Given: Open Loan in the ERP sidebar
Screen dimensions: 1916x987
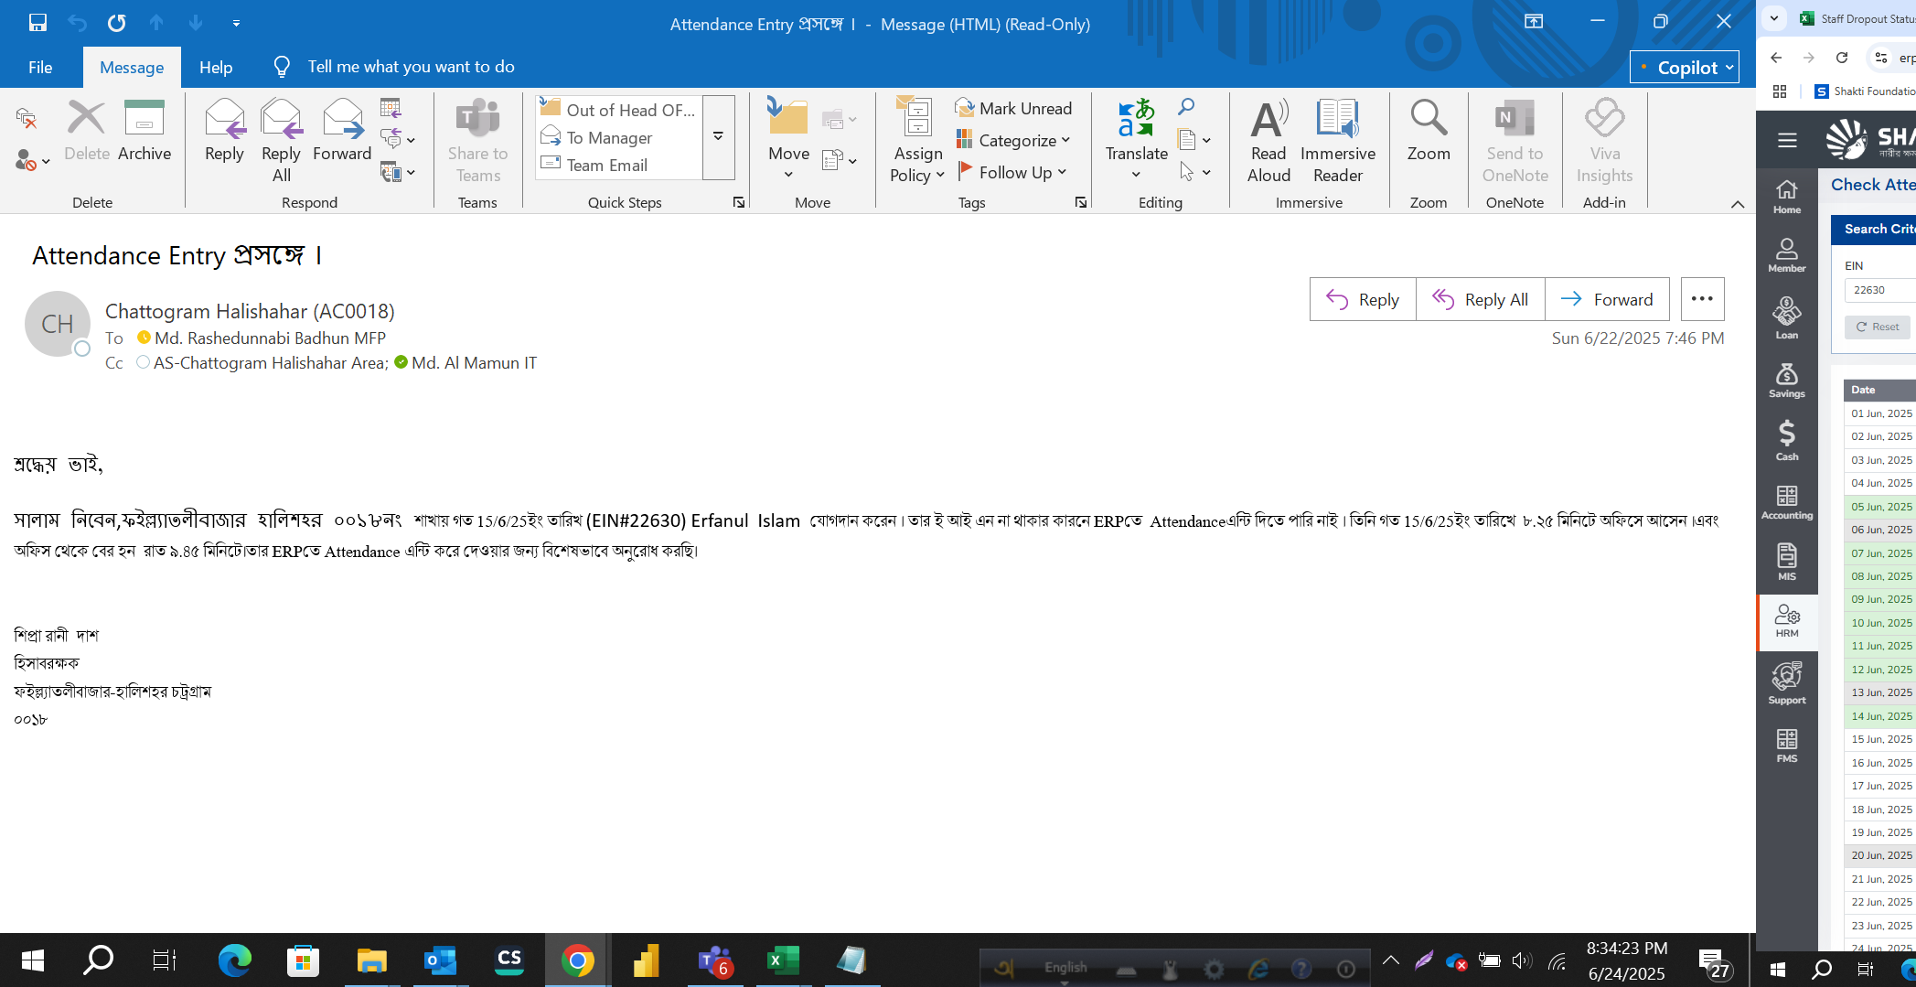Looking at the screenshot, I should (1786, 317).
